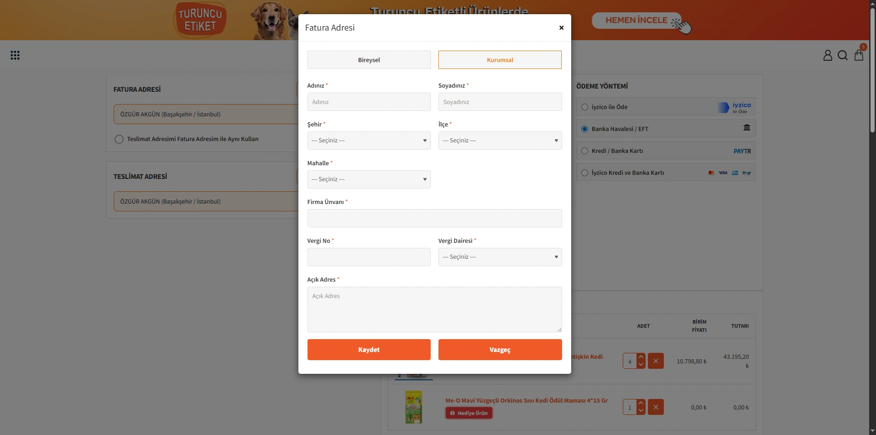Focus the Firma Ünvanı input field

click(x=434, y=218)
